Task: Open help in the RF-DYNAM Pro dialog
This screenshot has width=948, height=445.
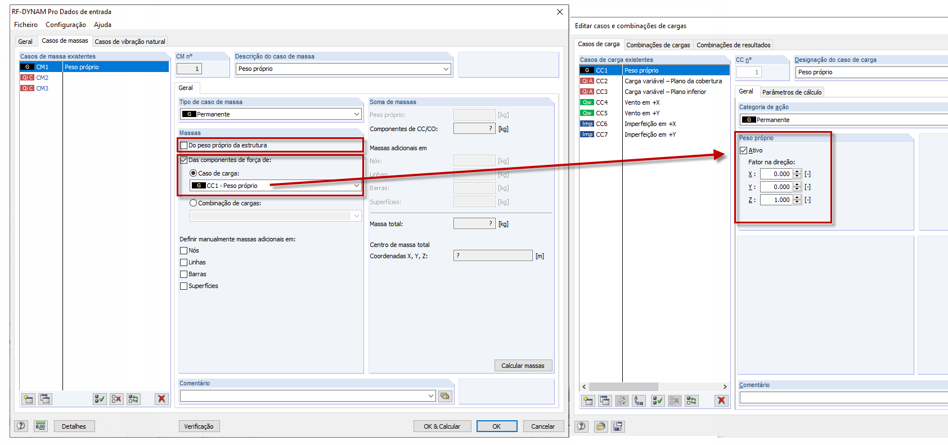Action: [x=21, y=426]
